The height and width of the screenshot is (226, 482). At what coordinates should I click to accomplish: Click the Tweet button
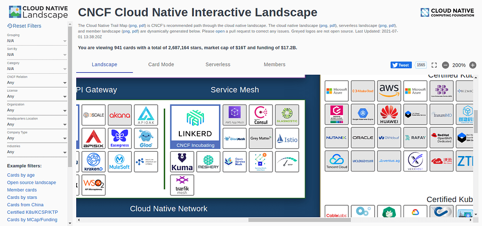(401, 65)
